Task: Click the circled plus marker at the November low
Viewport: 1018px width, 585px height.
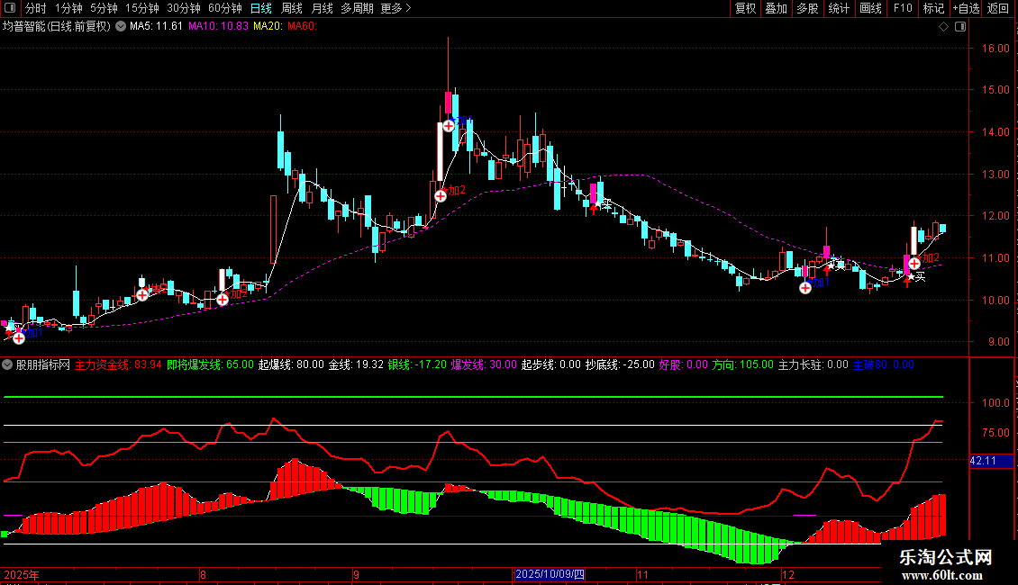Action: pos(805,288)
